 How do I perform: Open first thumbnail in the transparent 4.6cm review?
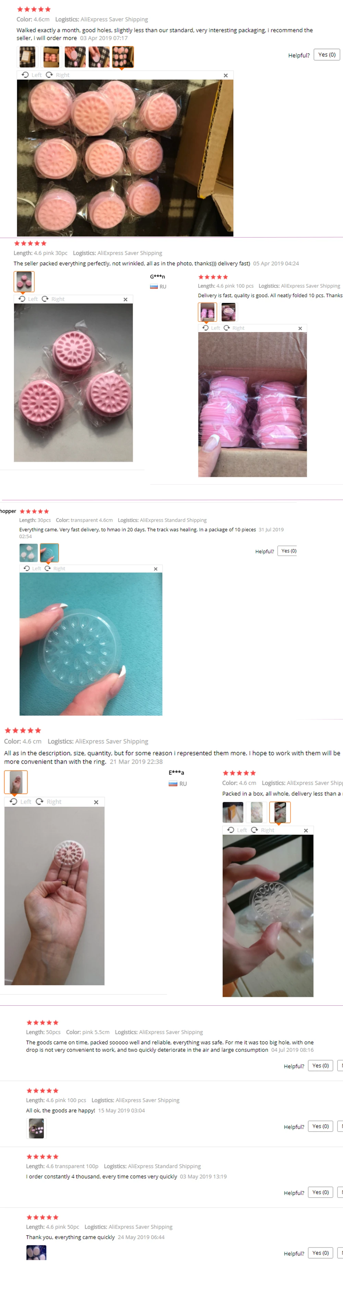point(28,553)
